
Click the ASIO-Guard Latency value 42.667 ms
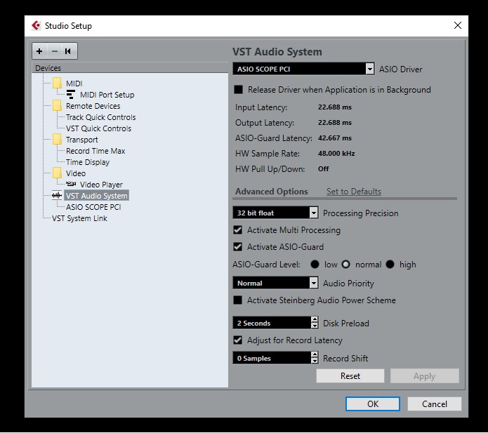[x=334, y=138]
